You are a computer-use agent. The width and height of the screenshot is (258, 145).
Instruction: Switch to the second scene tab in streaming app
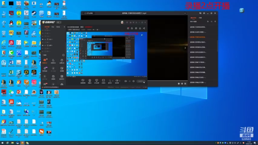pos(53,27)
